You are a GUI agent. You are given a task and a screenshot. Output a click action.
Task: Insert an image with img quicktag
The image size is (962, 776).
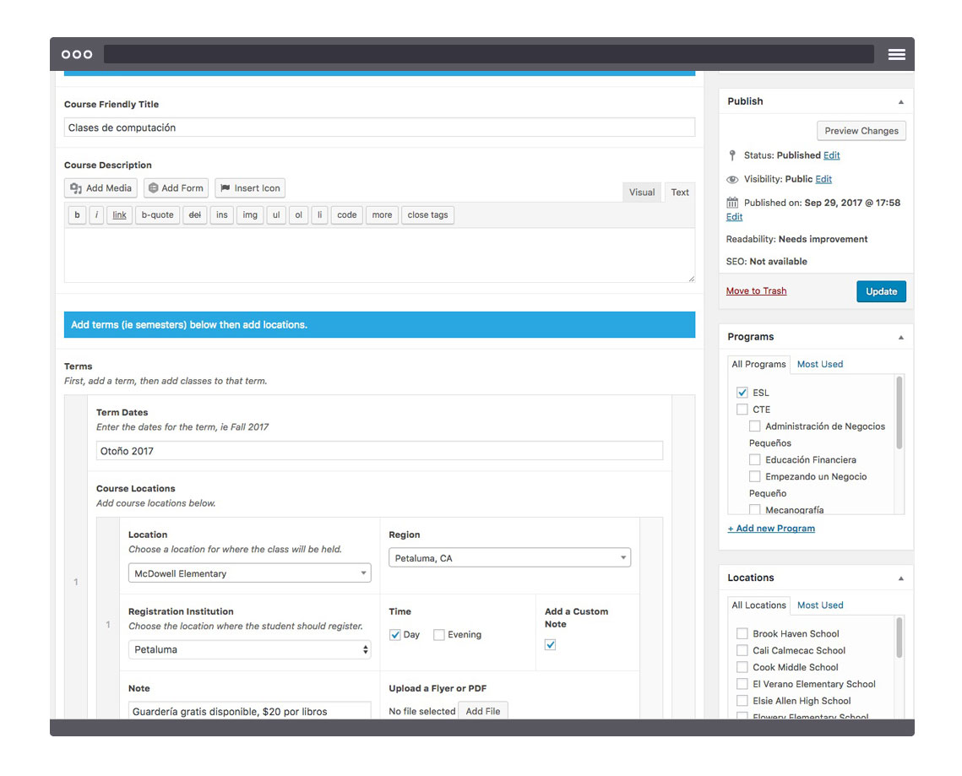[250, 215]
